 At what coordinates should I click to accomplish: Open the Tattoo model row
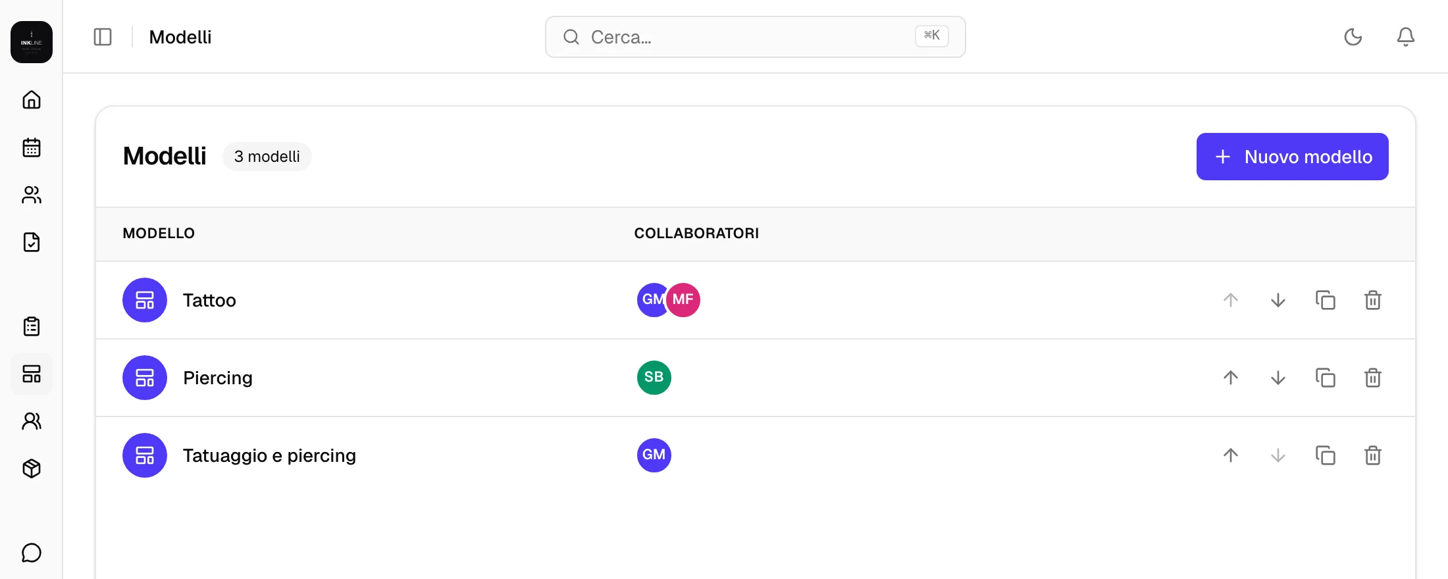pos(756,300)
